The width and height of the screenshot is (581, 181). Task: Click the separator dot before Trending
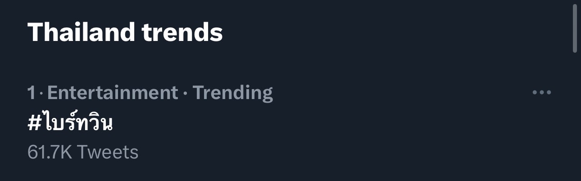(x=185, y=93)
